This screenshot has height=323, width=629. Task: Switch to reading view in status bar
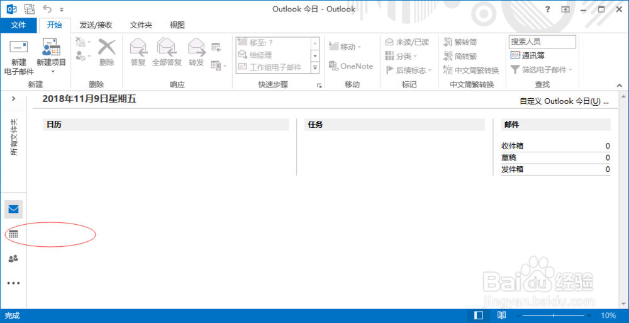point(501,315)
